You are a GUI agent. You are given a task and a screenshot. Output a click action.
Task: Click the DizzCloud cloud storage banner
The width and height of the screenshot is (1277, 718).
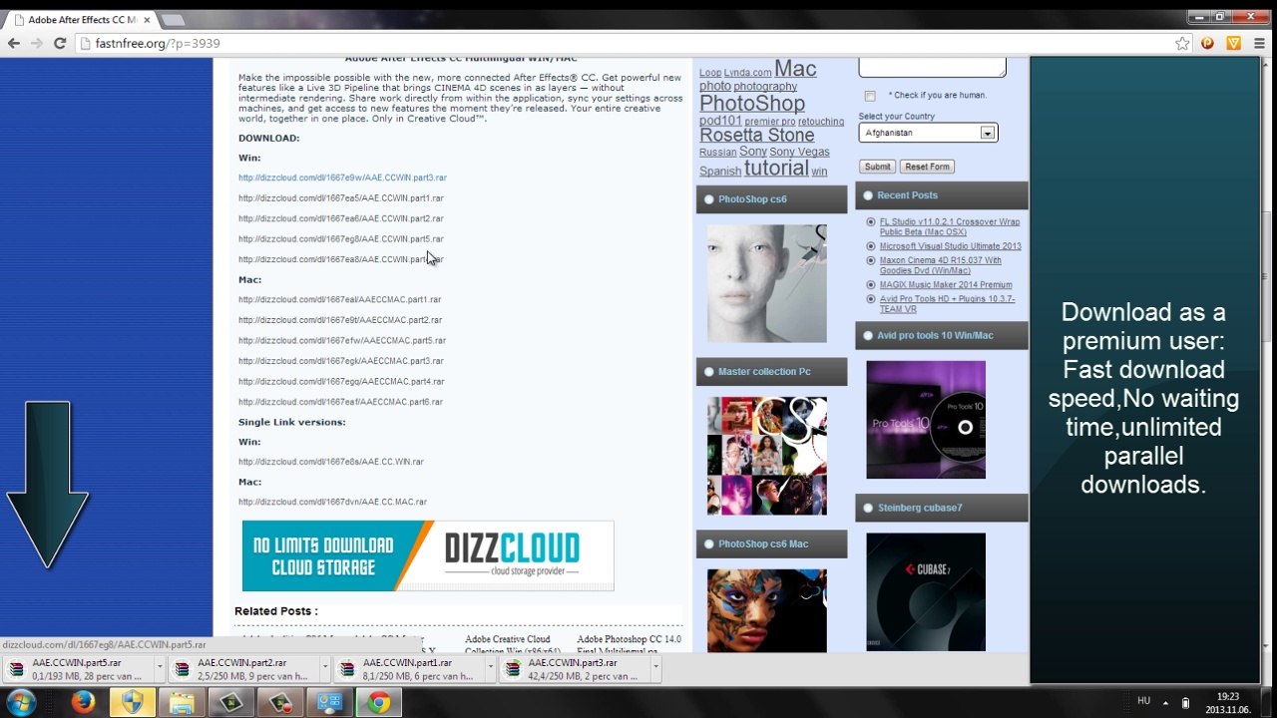point(428,556)
